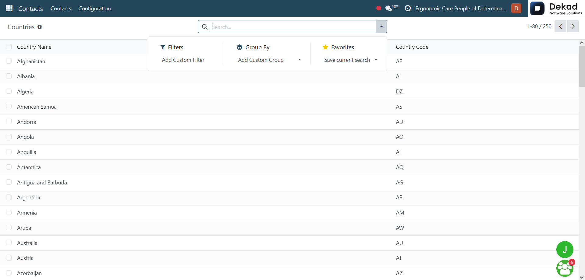Check the Andorra row checkbox
This screenshot has height=280, width=585.
pyautogui.click(x=9, y=122)
